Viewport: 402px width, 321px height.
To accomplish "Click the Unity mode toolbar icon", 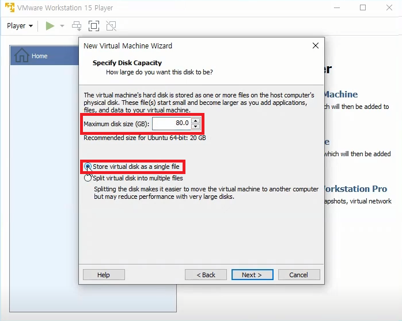I will 111,26.
